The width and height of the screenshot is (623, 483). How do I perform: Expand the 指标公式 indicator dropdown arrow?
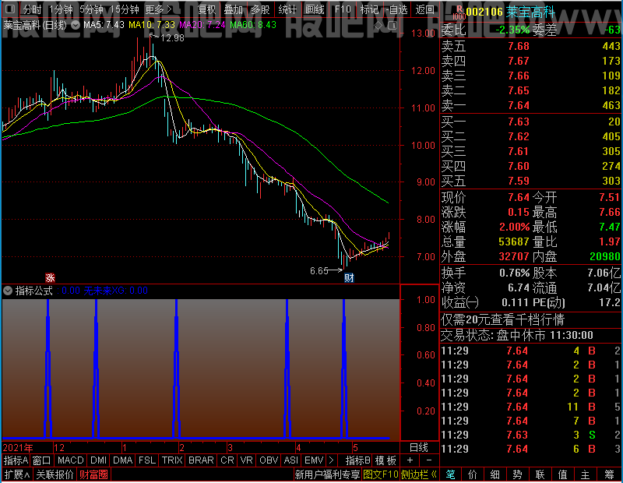click(8, 291)
